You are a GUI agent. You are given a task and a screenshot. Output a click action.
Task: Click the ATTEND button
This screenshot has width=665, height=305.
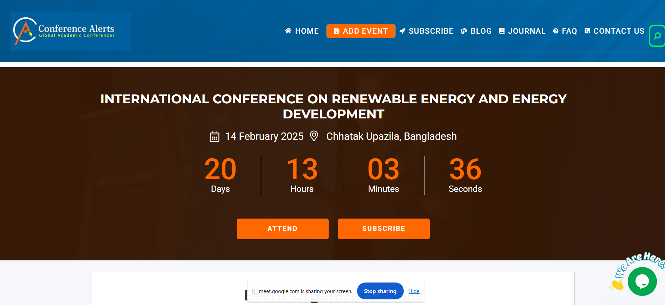(x=282, y=229)
